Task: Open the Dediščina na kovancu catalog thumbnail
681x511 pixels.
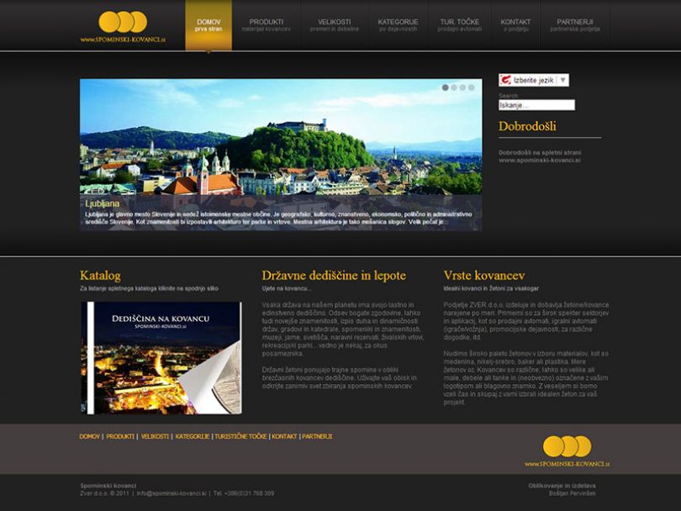Action: (161, 357)
